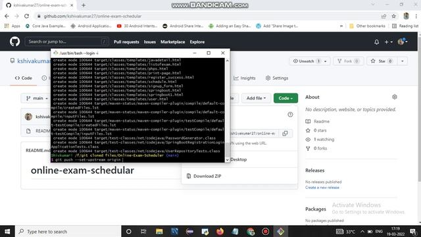This screenshot has height=237, width=421.
Task: Open the profile avatar menu
Action: click(403, 41)
